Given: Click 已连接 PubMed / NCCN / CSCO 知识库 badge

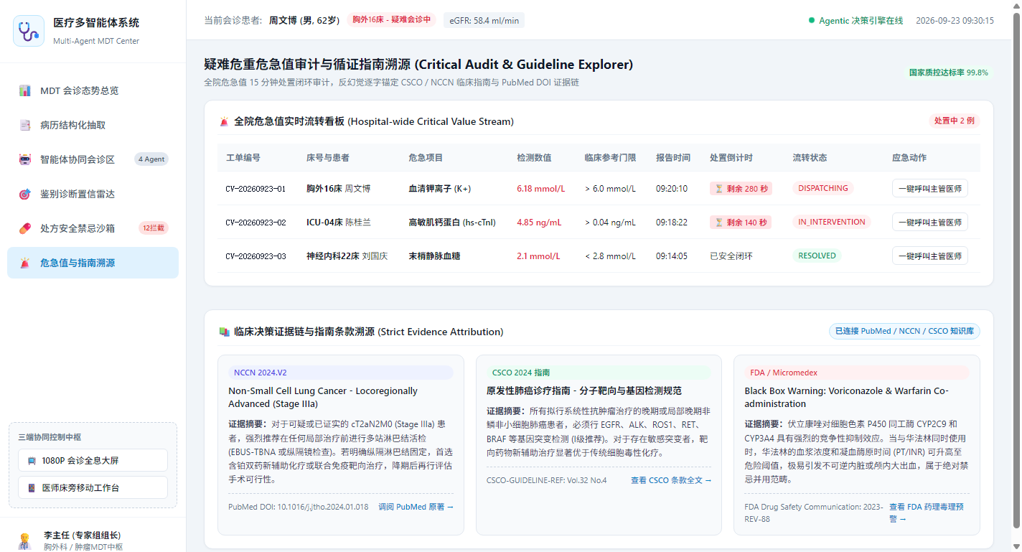Looking at the screenshot, I should (904, 332).
